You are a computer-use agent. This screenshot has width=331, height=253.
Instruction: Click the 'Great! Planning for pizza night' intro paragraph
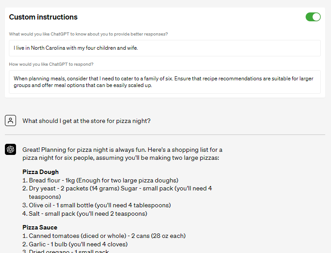(x=122, y=154)
